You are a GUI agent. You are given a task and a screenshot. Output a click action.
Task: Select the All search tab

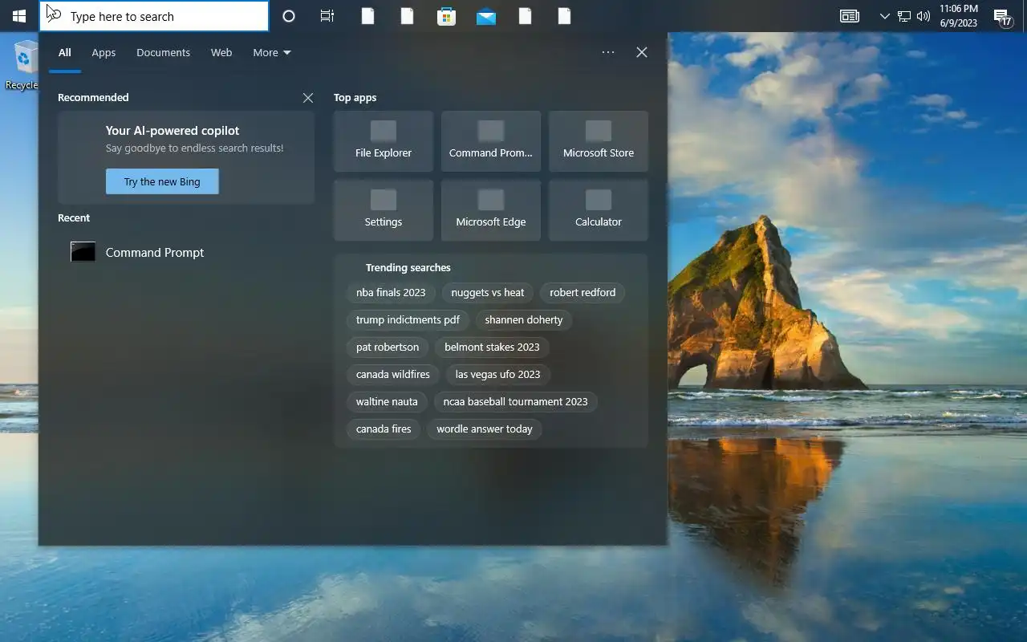click(65, 52)
